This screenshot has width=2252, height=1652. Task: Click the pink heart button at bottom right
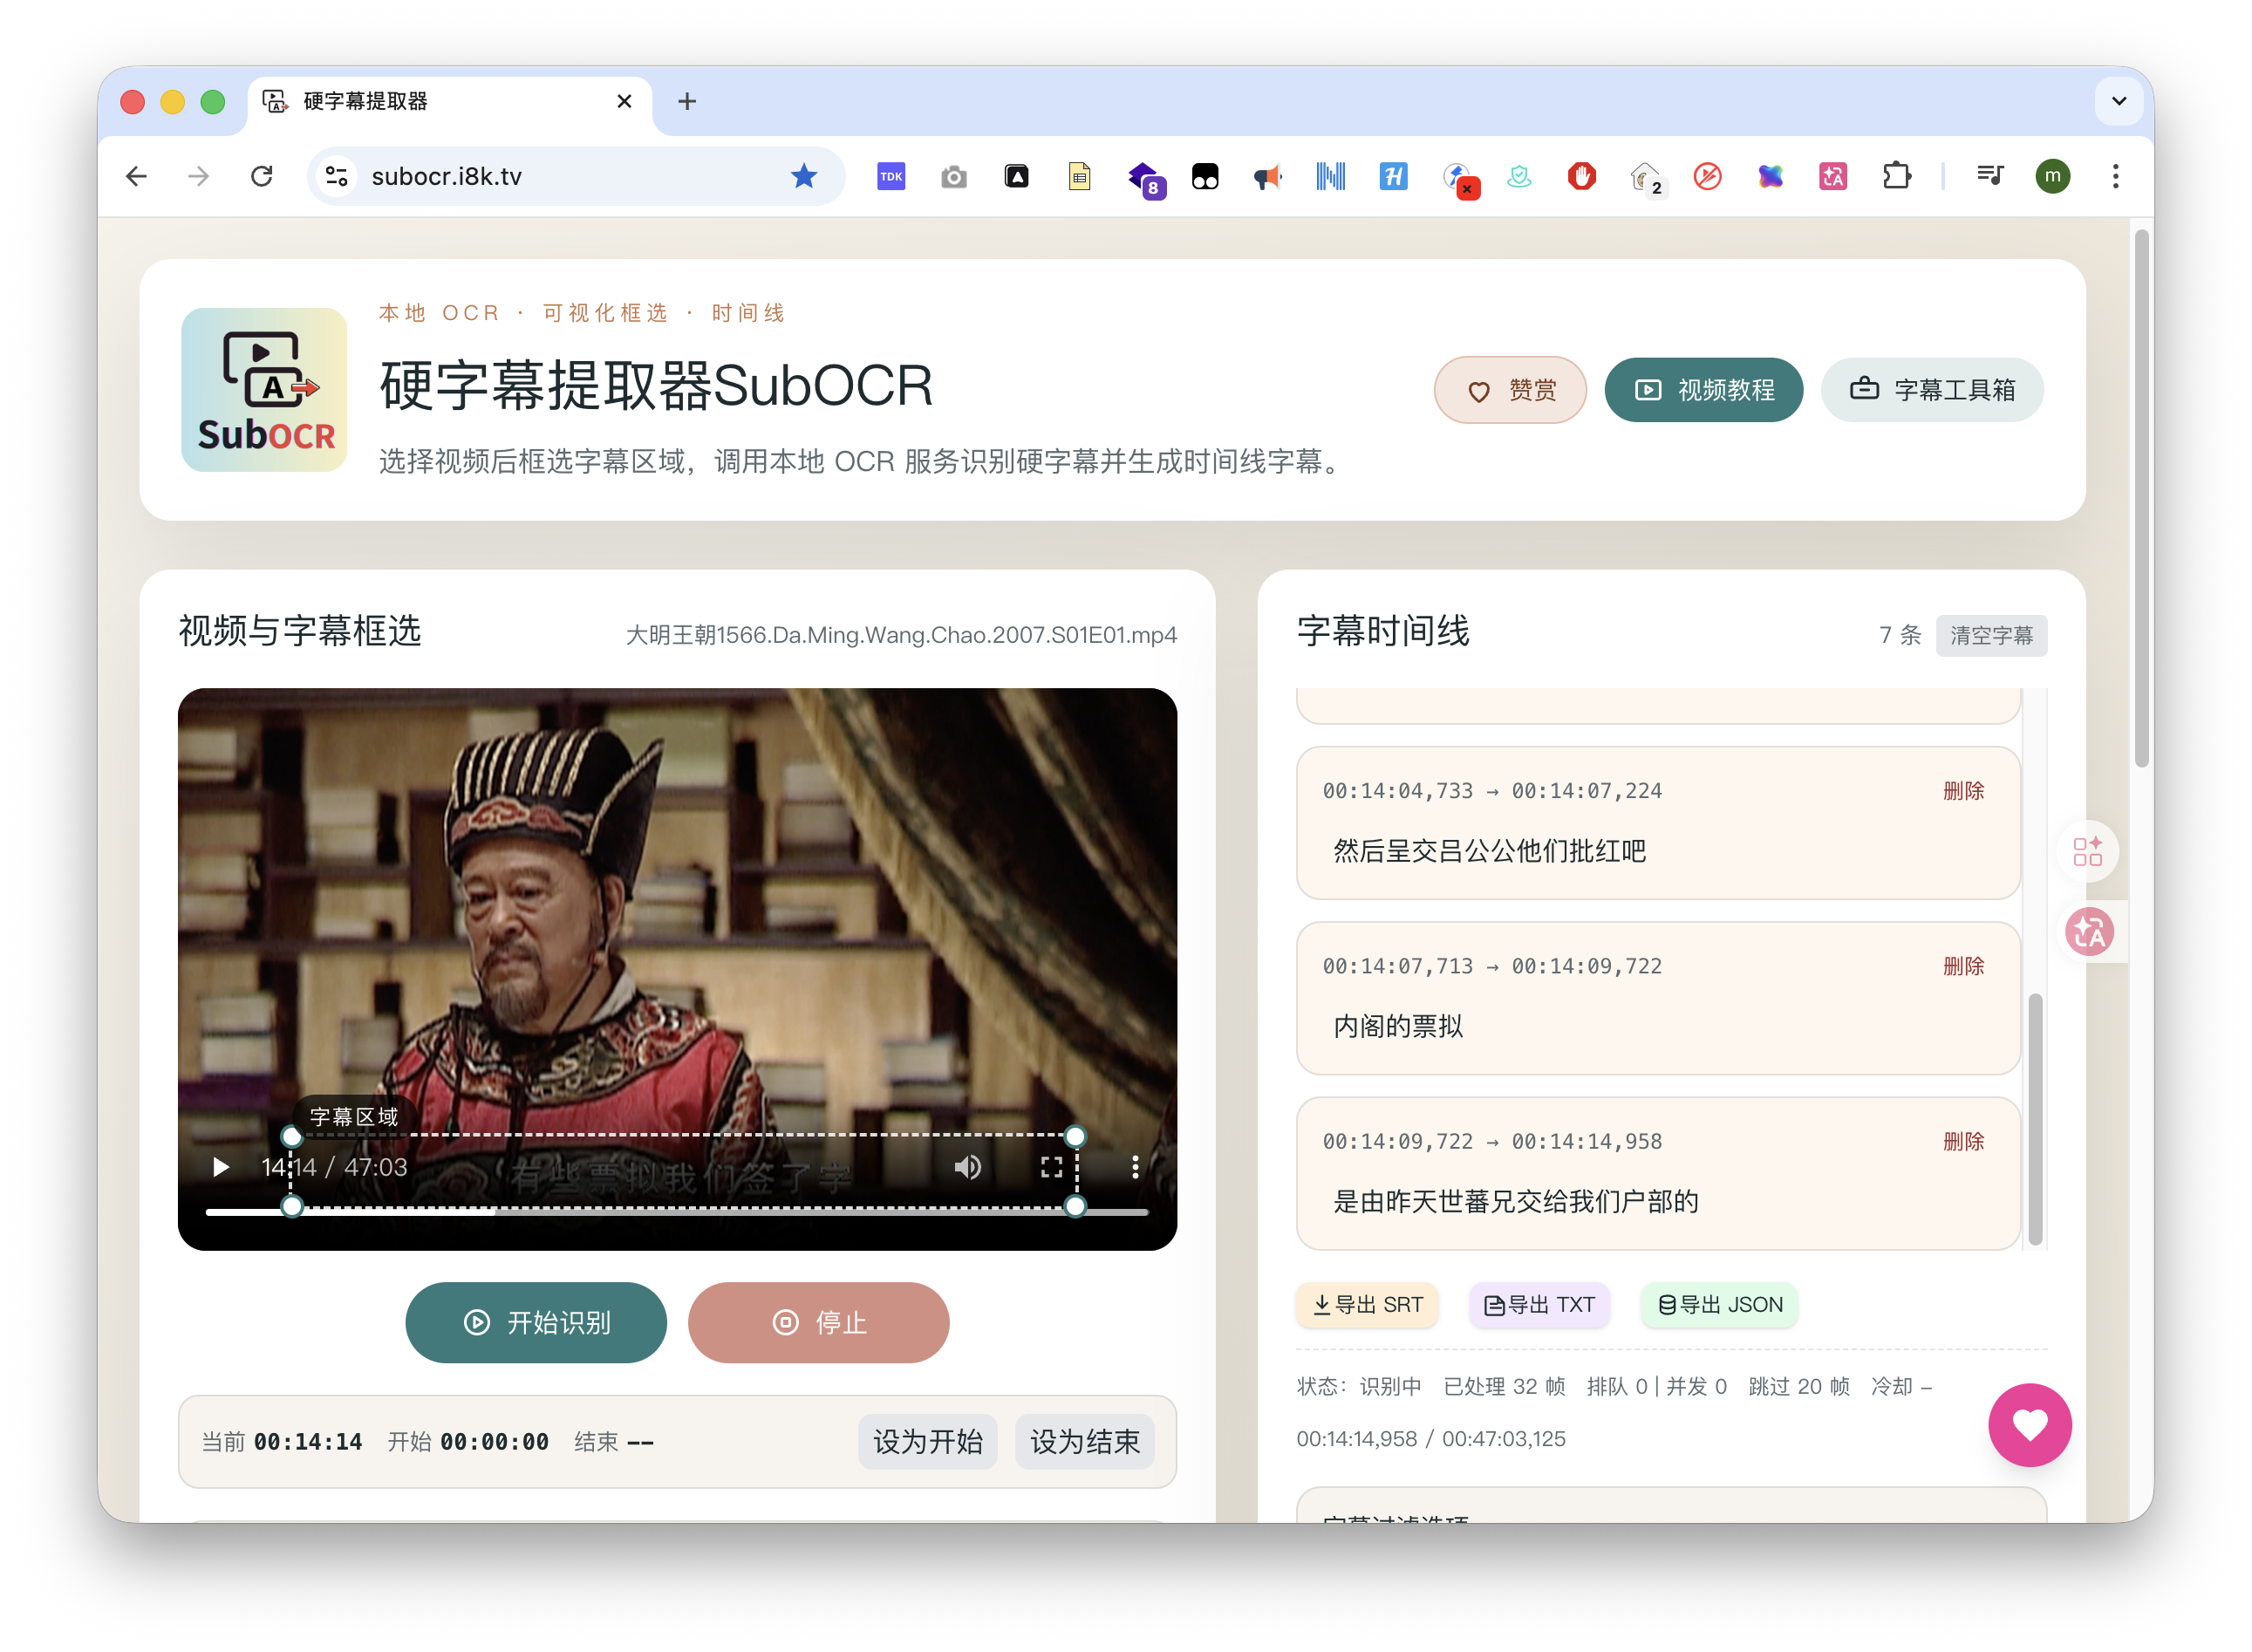click(2029, 1425)
